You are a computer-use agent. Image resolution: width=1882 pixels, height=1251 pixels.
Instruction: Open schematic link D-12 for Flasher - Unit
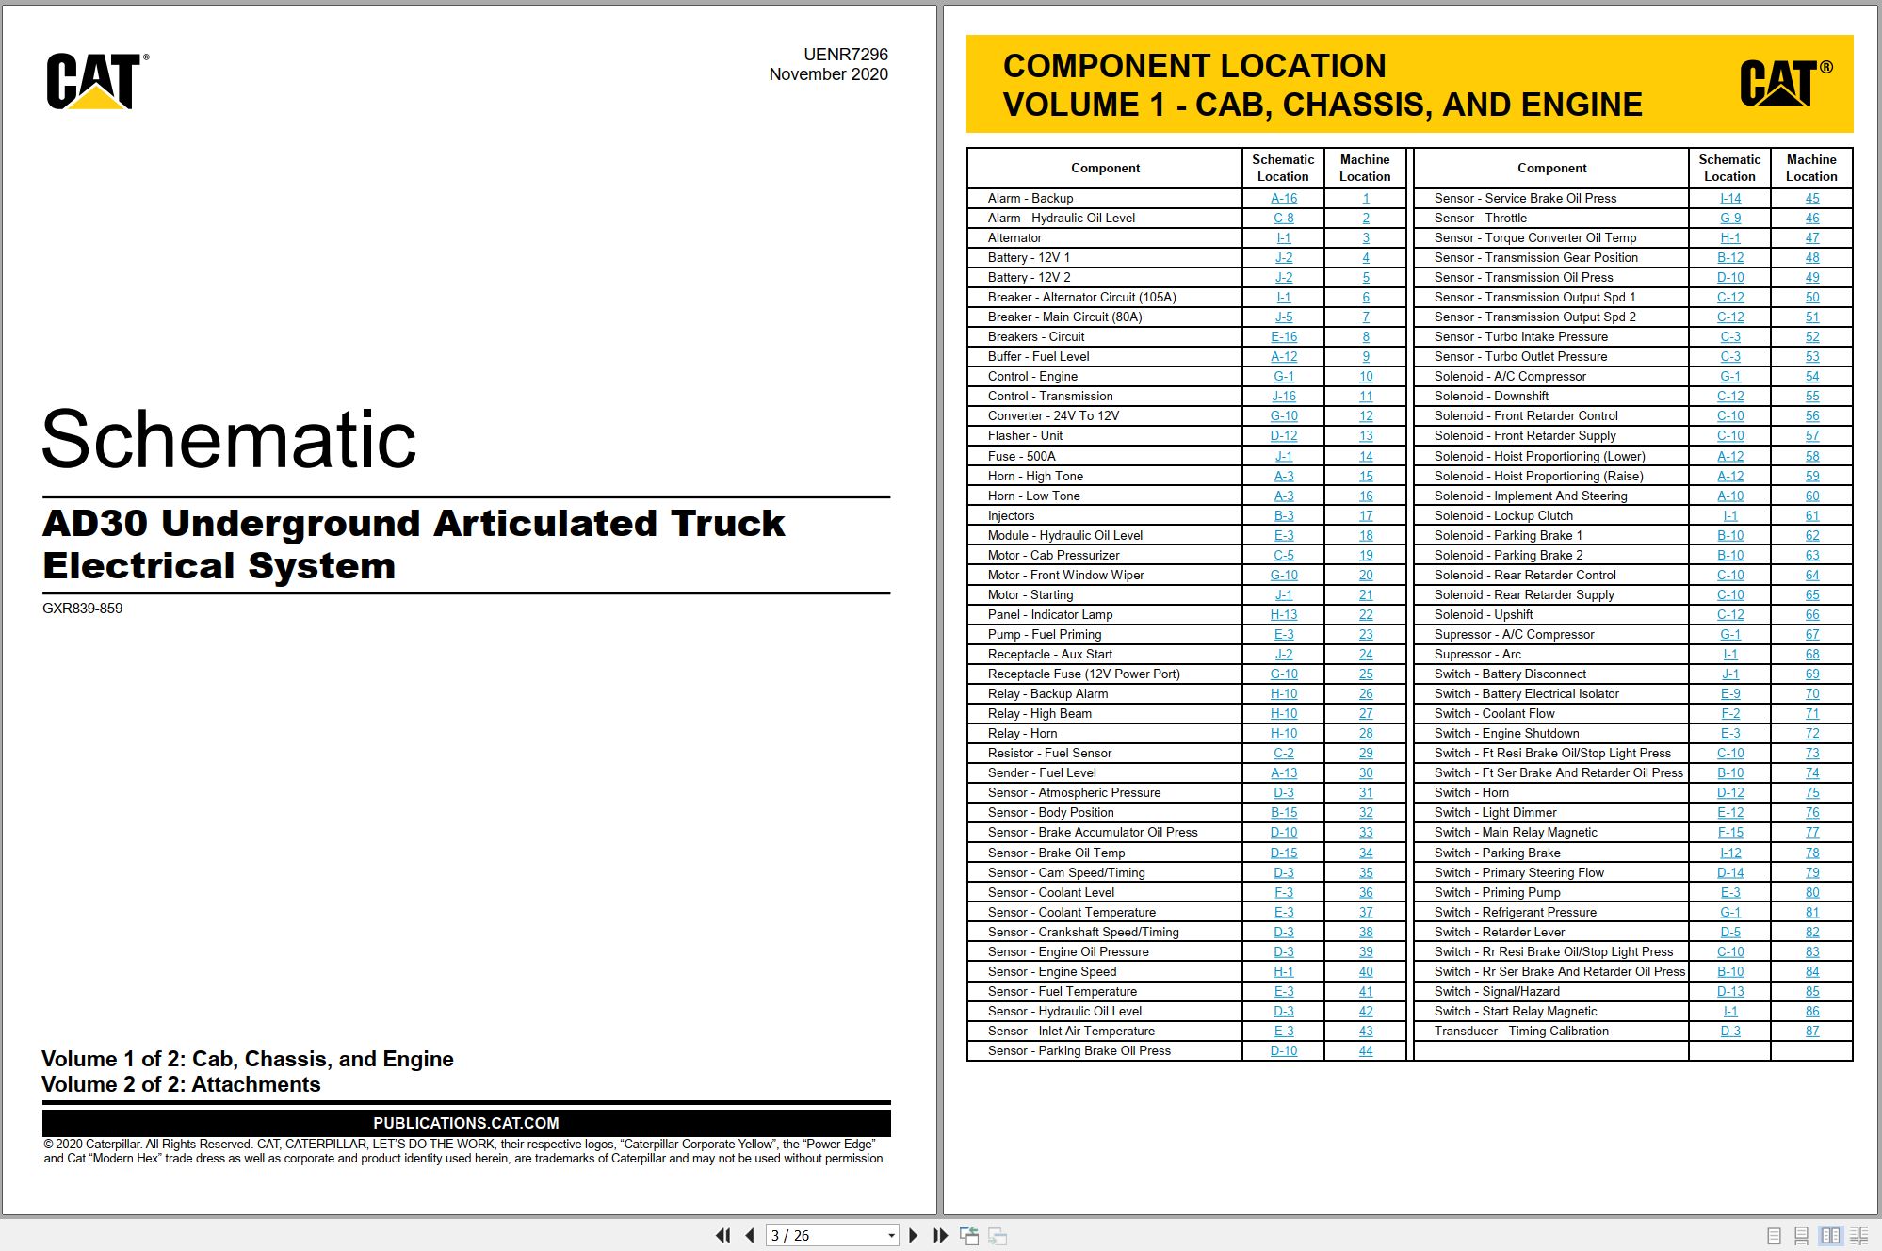[1284, 435]
